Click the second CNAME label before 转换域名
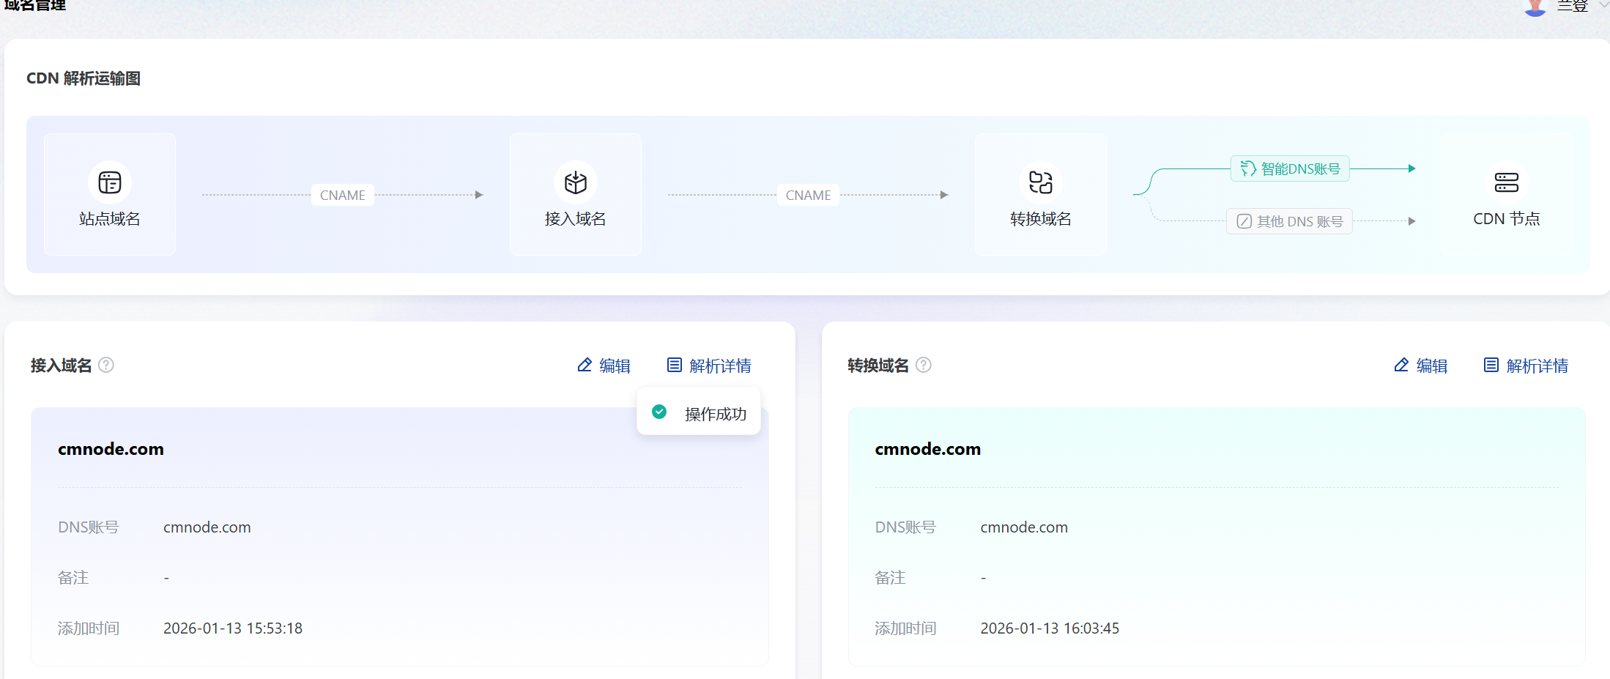 808,196
